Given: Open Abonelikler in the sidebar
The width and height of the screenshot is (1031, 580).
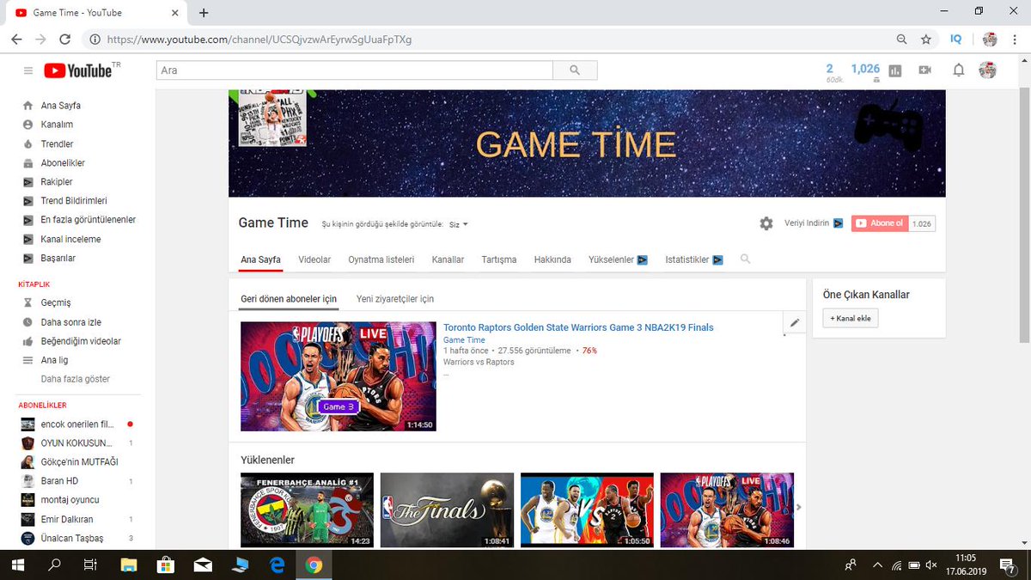Looking at the screenshot, I should tap(63, 162).
